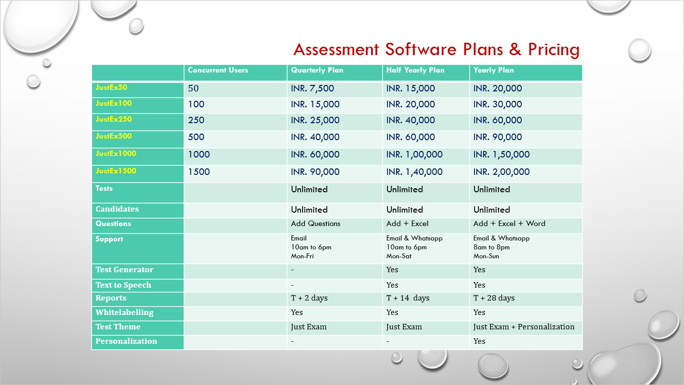Select the 'Text to Speech' row label
The height and width of the screenshot is (385, 684).
(123, 285)
